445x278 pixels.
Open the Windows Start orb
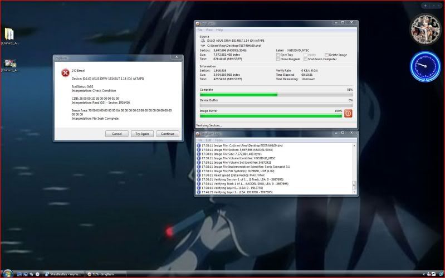pos(7,274)
